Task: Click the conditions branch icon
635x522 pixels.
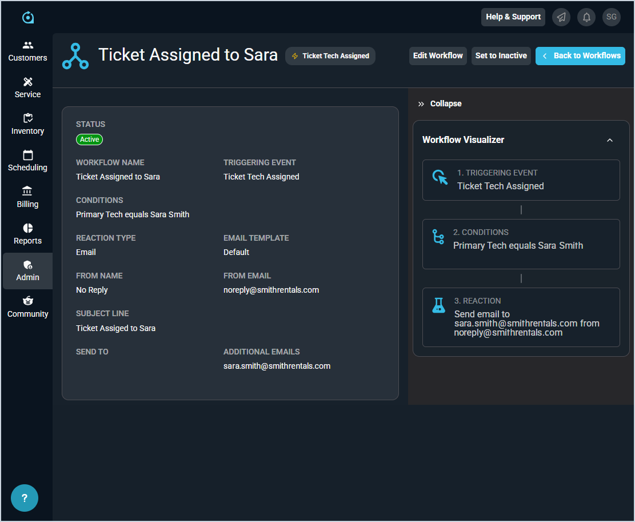Action: point(438,237)
